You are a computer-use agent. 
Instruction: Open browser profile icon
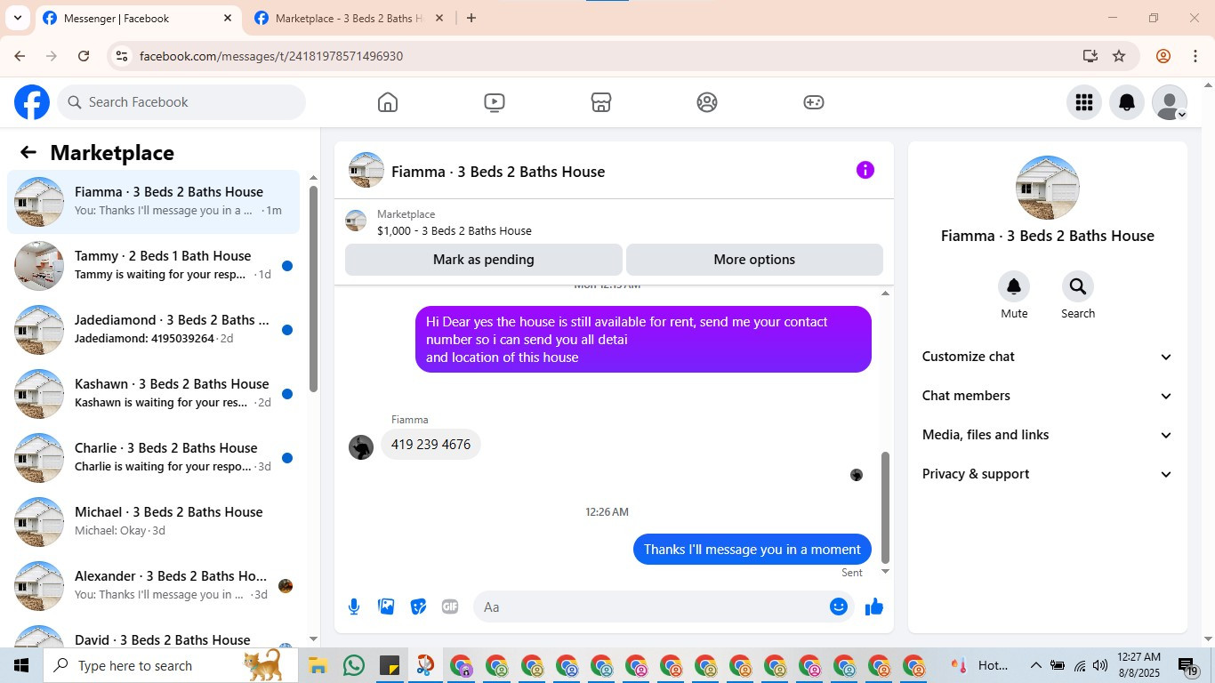[x=1163, y=56]
